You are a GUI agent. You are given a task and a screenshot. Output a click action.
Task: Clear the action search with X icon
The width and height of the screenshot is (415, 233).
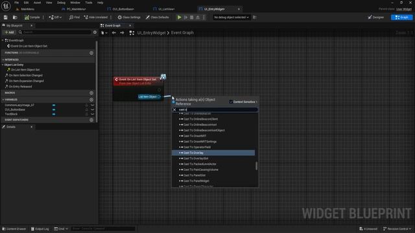pyautogui.click(x=174, y=109)
